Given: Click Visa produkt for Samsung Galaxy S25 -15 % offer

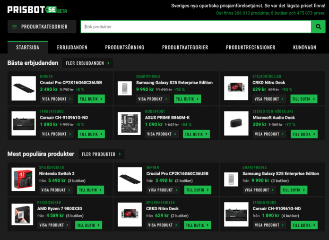Looking at the screenshot, I should point(153,99).
